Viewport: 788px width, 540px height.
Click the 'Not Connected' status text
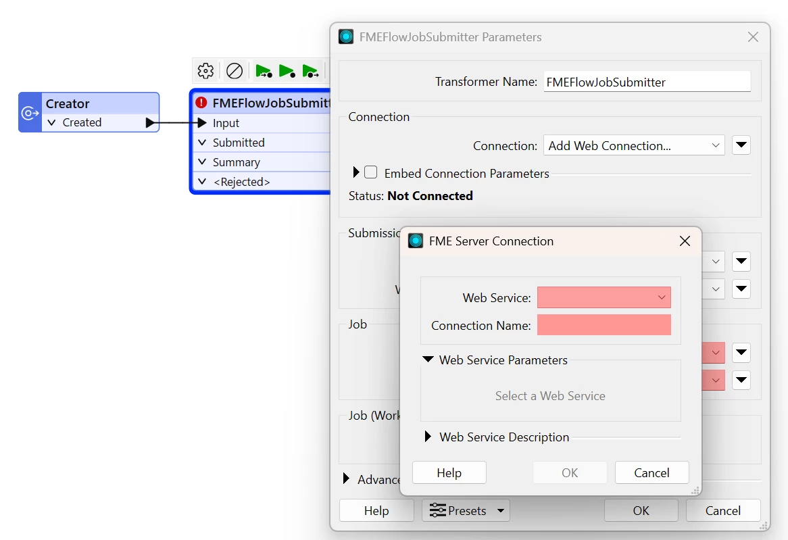[430, 195]
